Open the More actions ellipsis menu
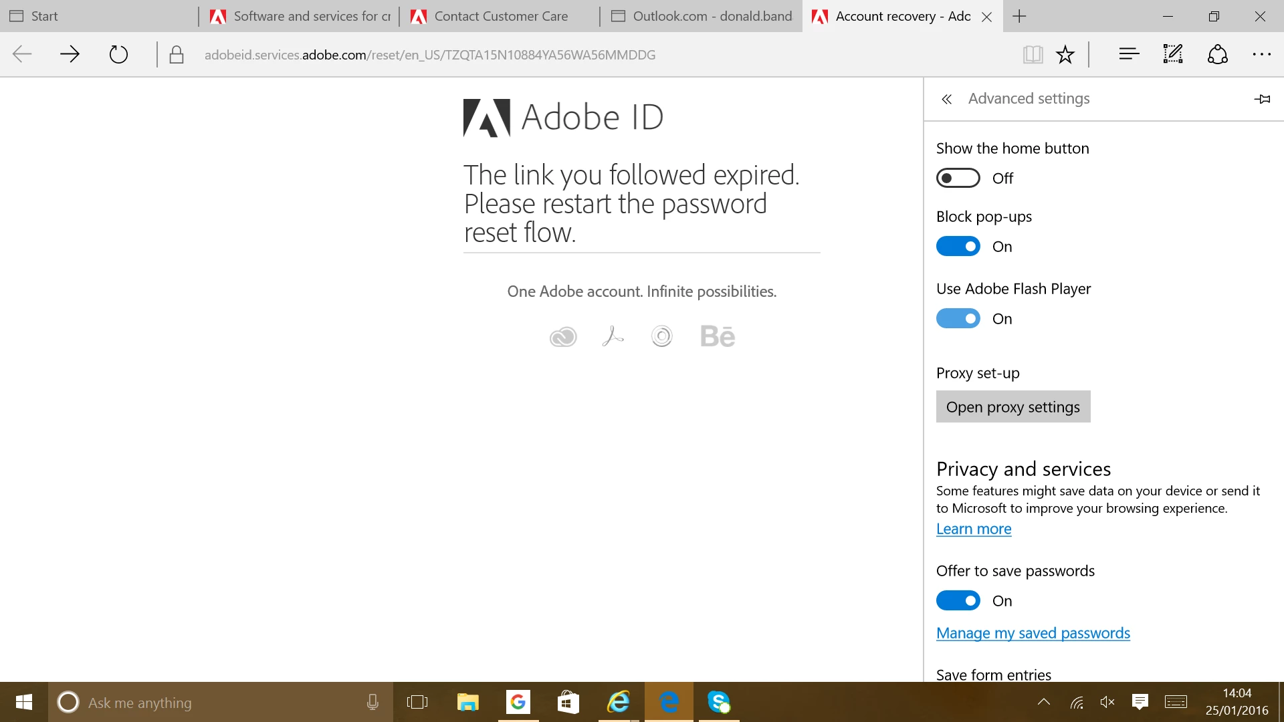Image resolution: width=1284 pixels, height=722 pixels. pos(1261,55)
